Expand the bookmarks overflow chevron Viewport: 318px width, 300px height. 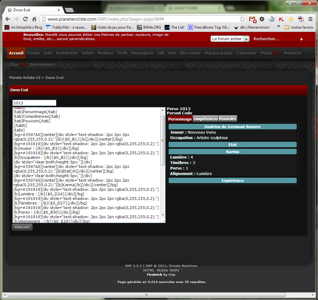(278, 27)
